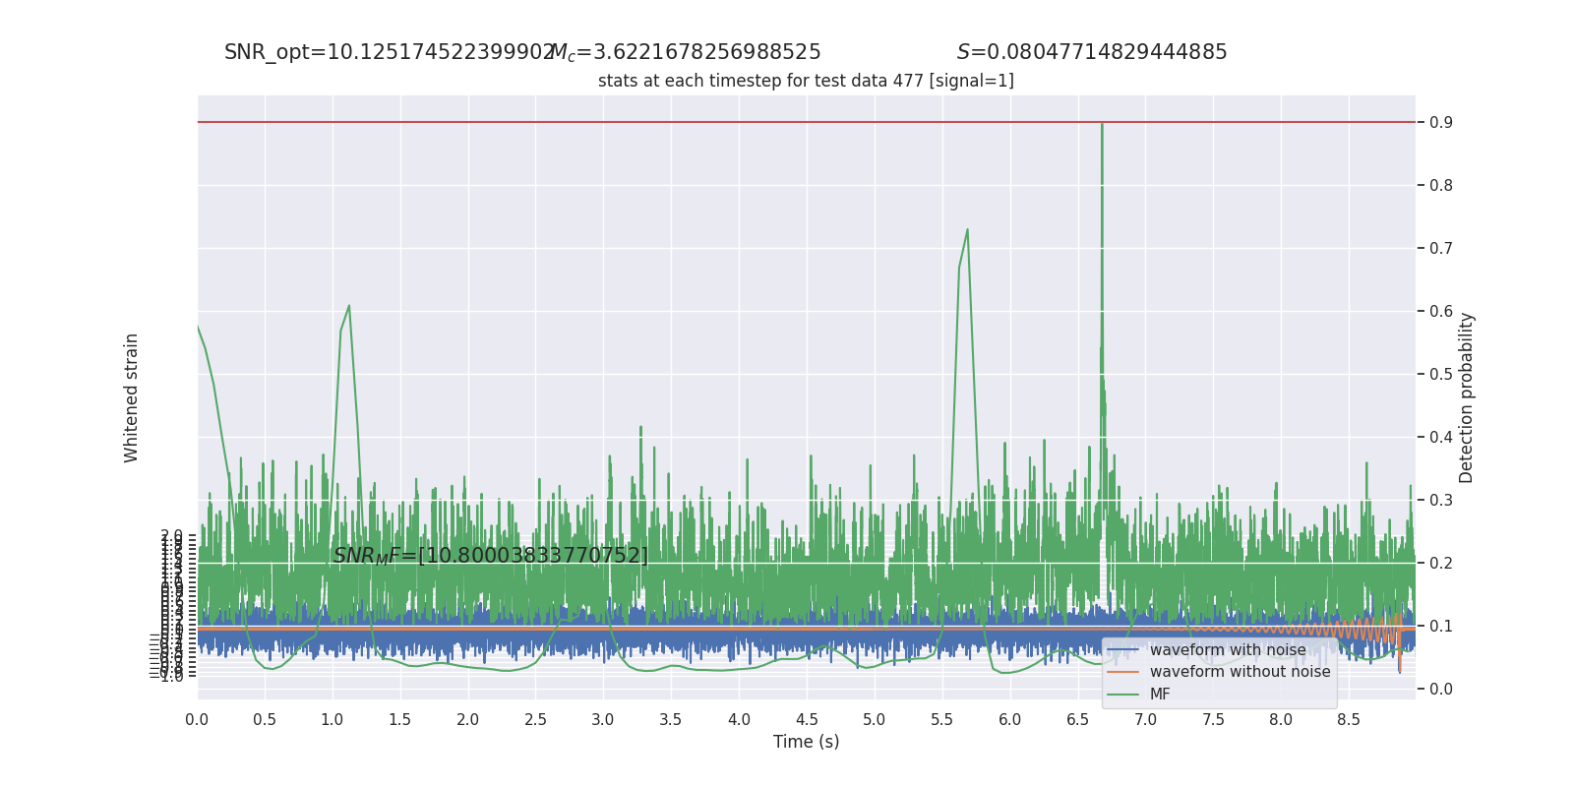Click the S=0.08047714829444885 annotation
Viewport: 1574px width, 787px height.
[x=1092, y=52]
